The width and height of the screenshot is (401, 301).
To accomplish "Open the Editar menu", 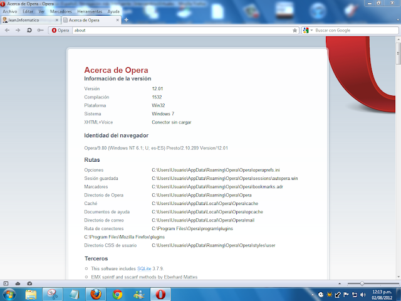I will click(28, 11).
